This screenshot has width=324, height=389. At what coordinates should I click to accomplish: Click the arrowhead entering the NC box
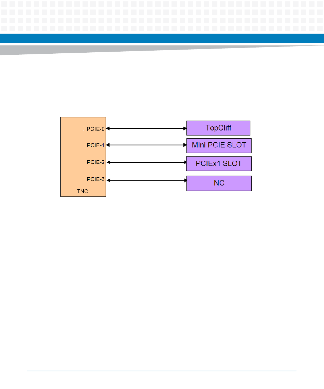(185, 180)
